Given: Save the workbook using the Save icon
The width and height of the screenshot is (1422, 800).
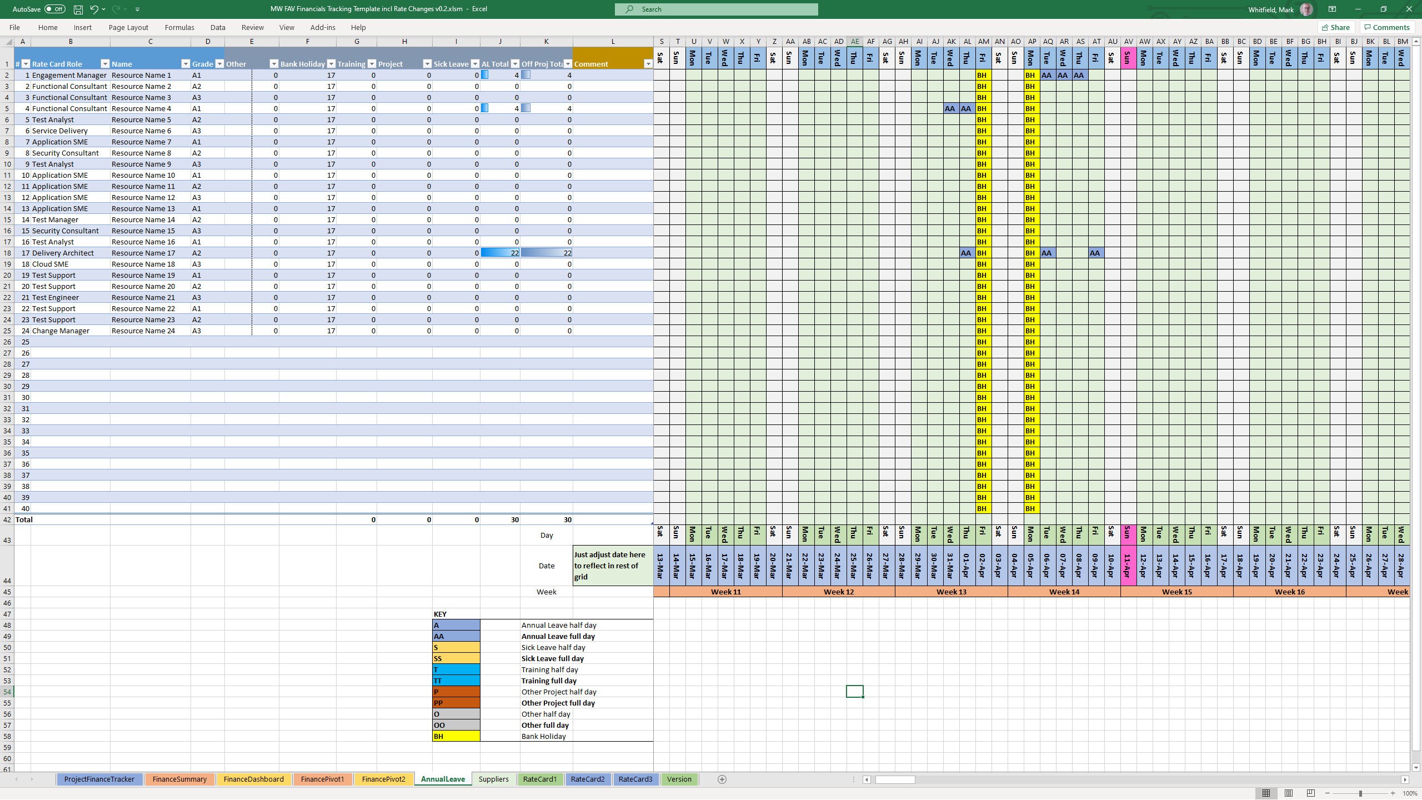Looking at the screenshot, I should tap(77, 9).
